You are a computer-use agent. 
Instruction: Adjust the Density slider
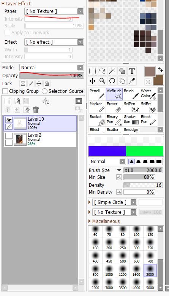143,185
